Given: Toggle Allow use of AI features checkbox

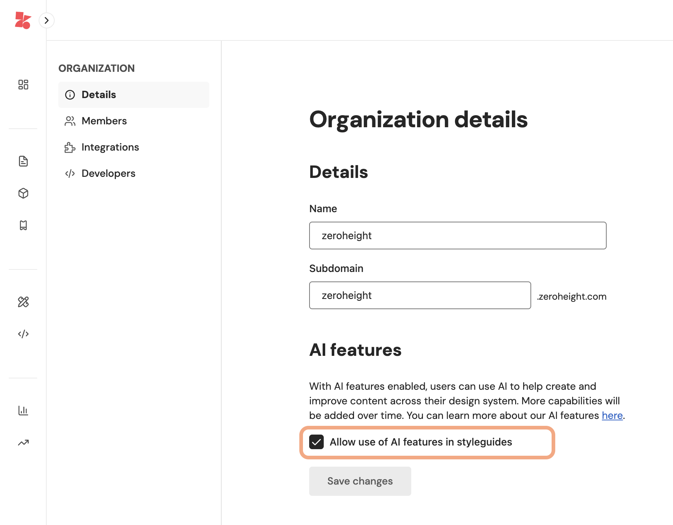Looking at the screenshot, I should point(316,442).
